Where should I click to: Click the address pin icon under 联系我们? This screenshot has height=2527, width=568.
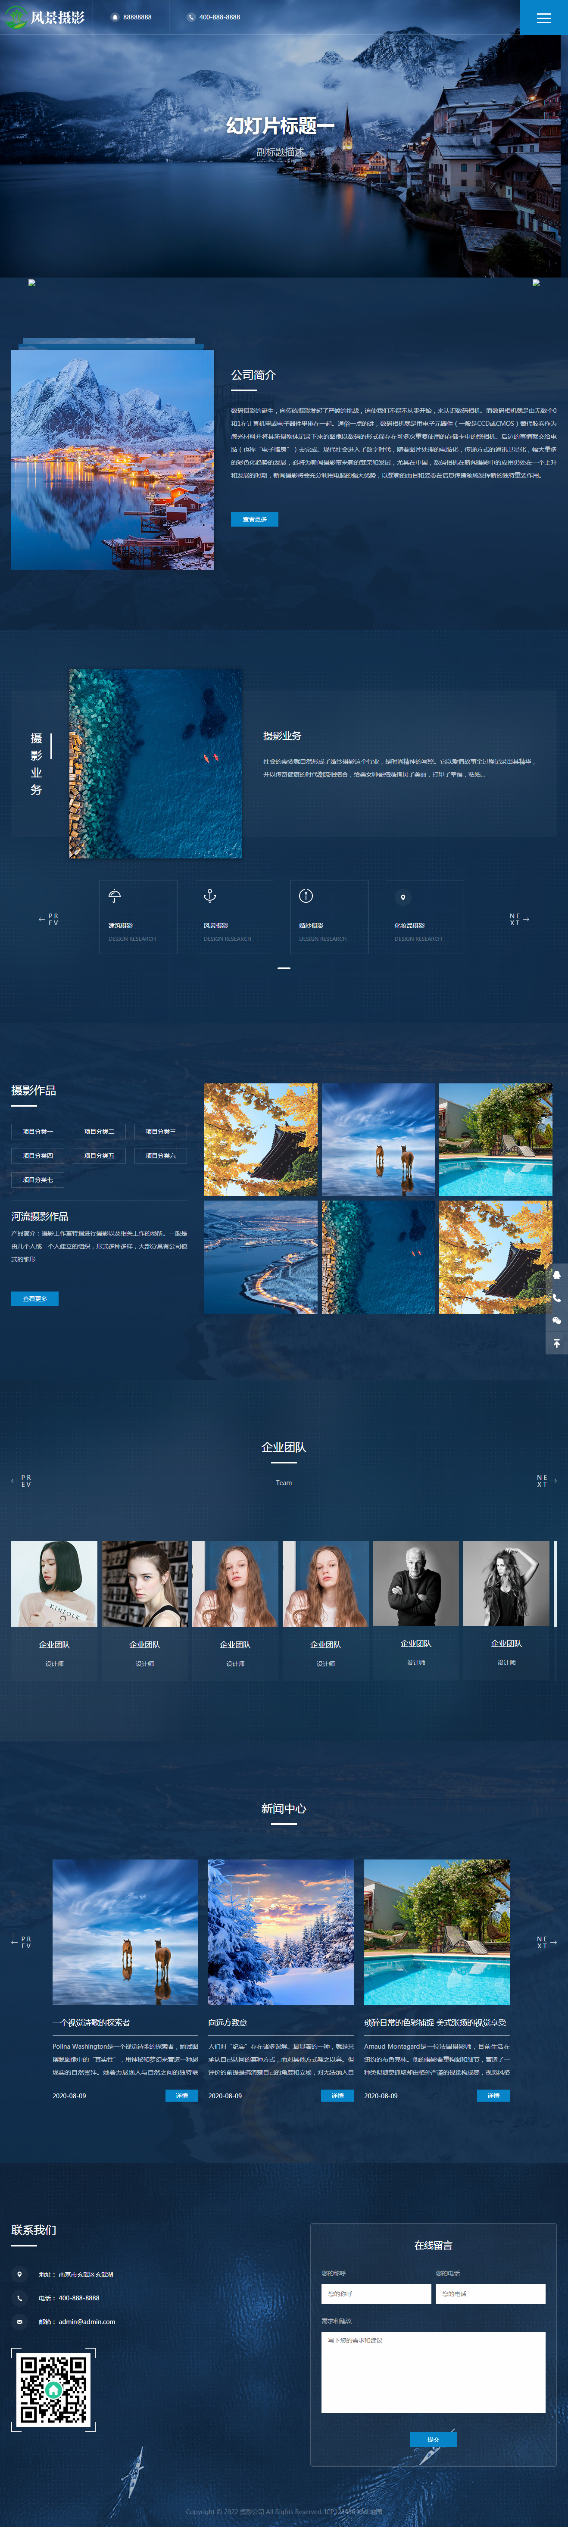[20, 2274]
